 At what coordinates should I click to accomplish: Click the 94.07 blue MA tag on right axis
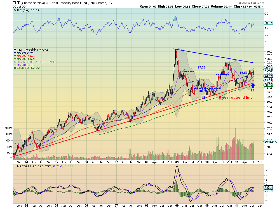coord(268,76)
